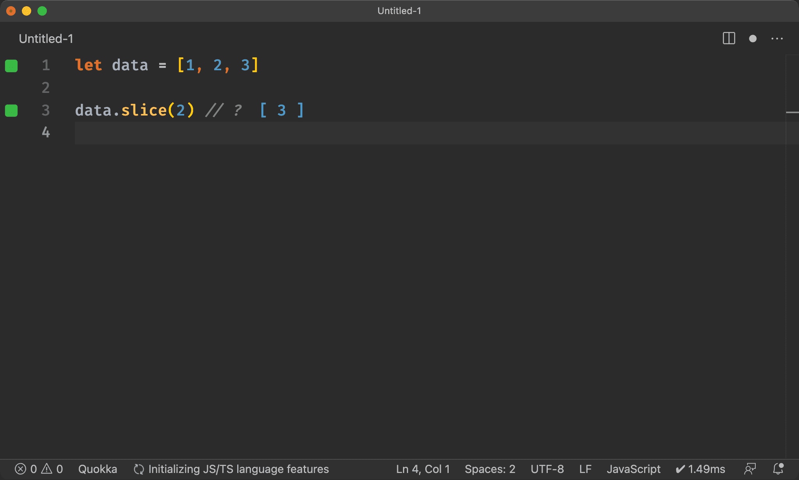Image resolution: width=799 pixels, height=480 pixels.
Task: Click the 'let' keyword on line 1
Action: click(x=89, y=65)
